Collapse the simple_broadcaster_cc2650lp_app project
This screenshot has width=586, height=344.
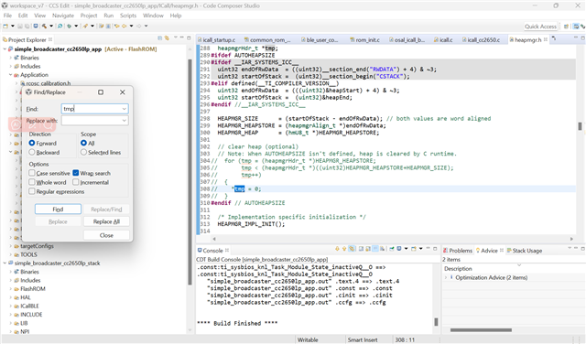point(5,48)
